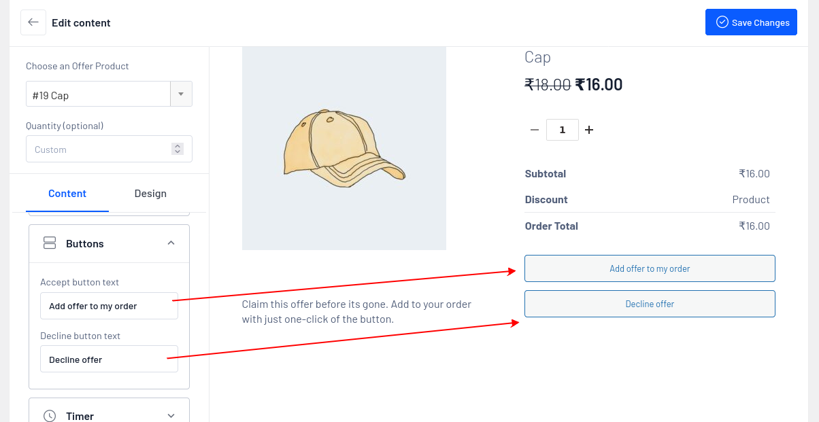Screen dimensions: 819x422
Task: Click the Save Changes button
Action: coord(751,22)
